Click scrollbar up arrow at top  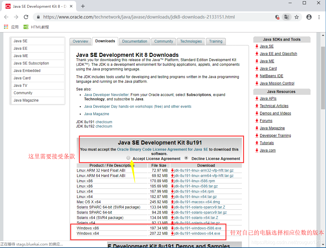tap(323, 35)
